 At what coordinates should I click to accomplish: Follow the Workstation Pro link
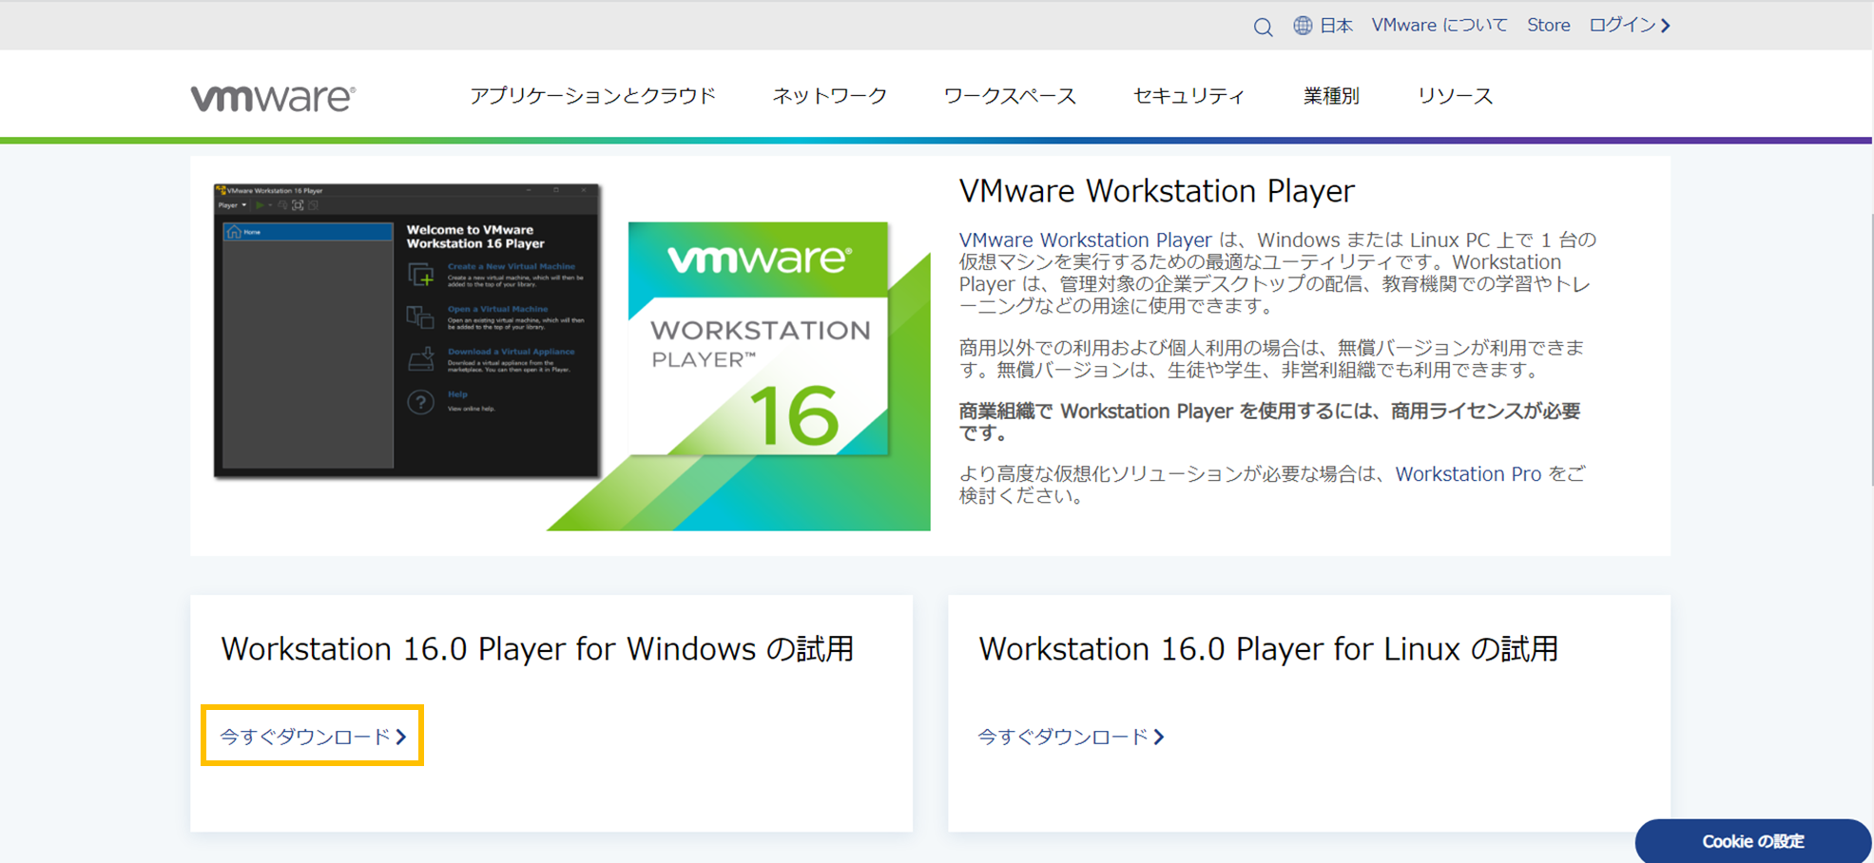[x=1468, y=473]
